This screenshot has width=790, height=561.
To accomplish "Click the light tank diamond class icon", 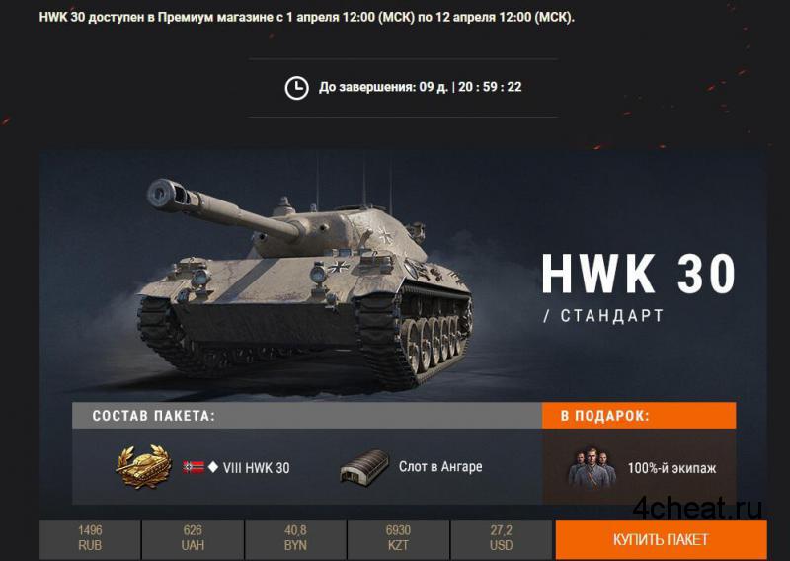I will tap(213, 467).
